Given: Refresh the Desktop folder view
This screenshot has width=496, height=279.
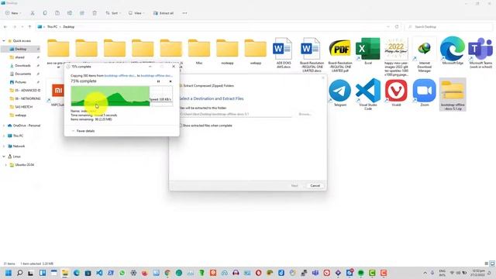Looking at the screenshot, I should pos(397,27).
